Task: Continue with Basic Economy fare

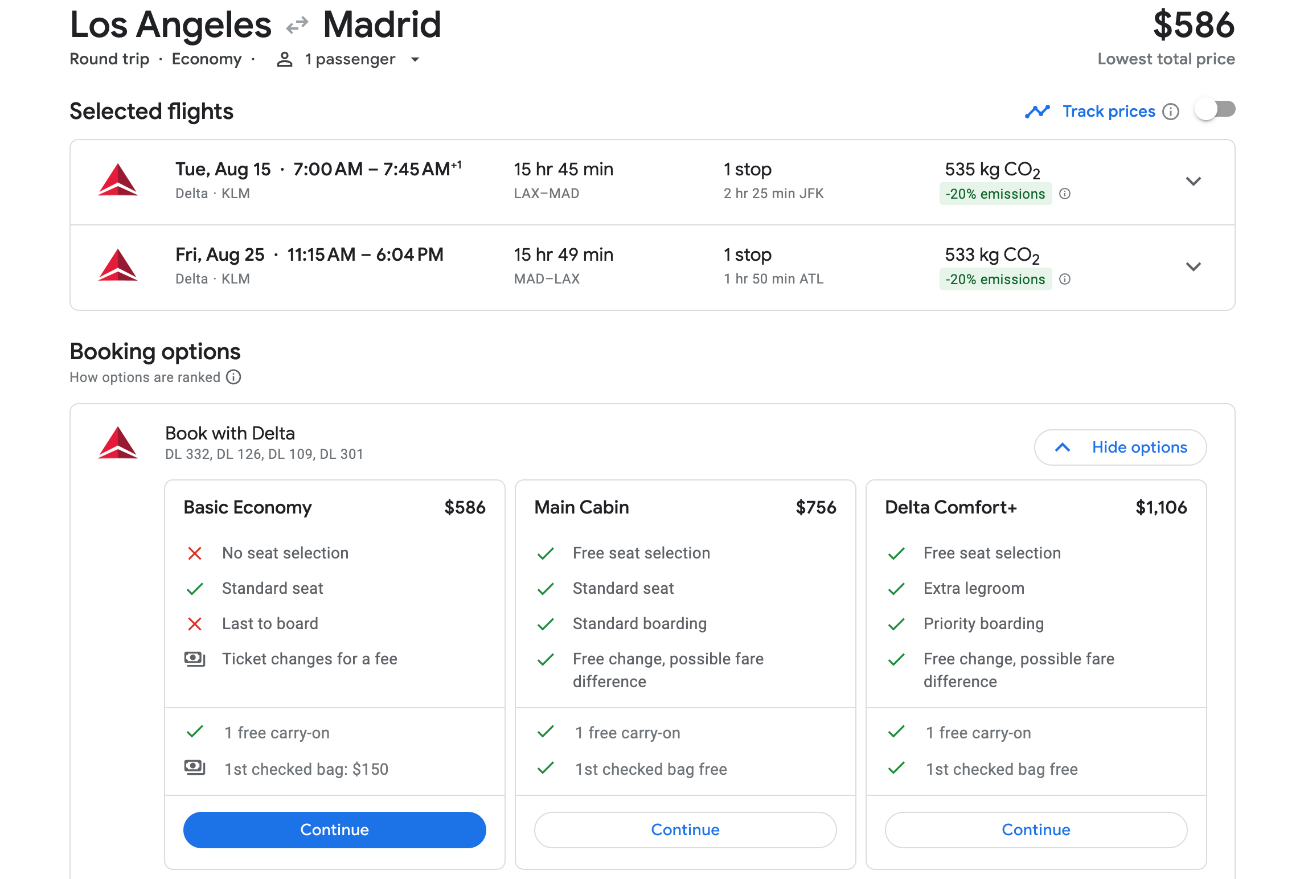Action: pos(334,829)
